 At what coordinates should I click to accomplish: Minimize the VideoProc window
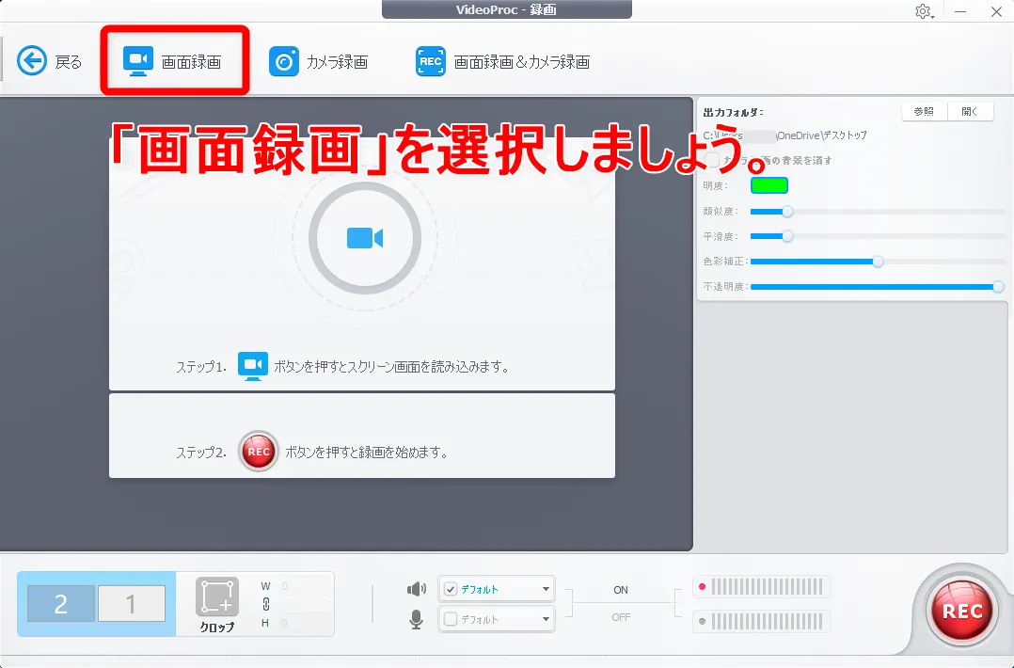click(960, 11)
